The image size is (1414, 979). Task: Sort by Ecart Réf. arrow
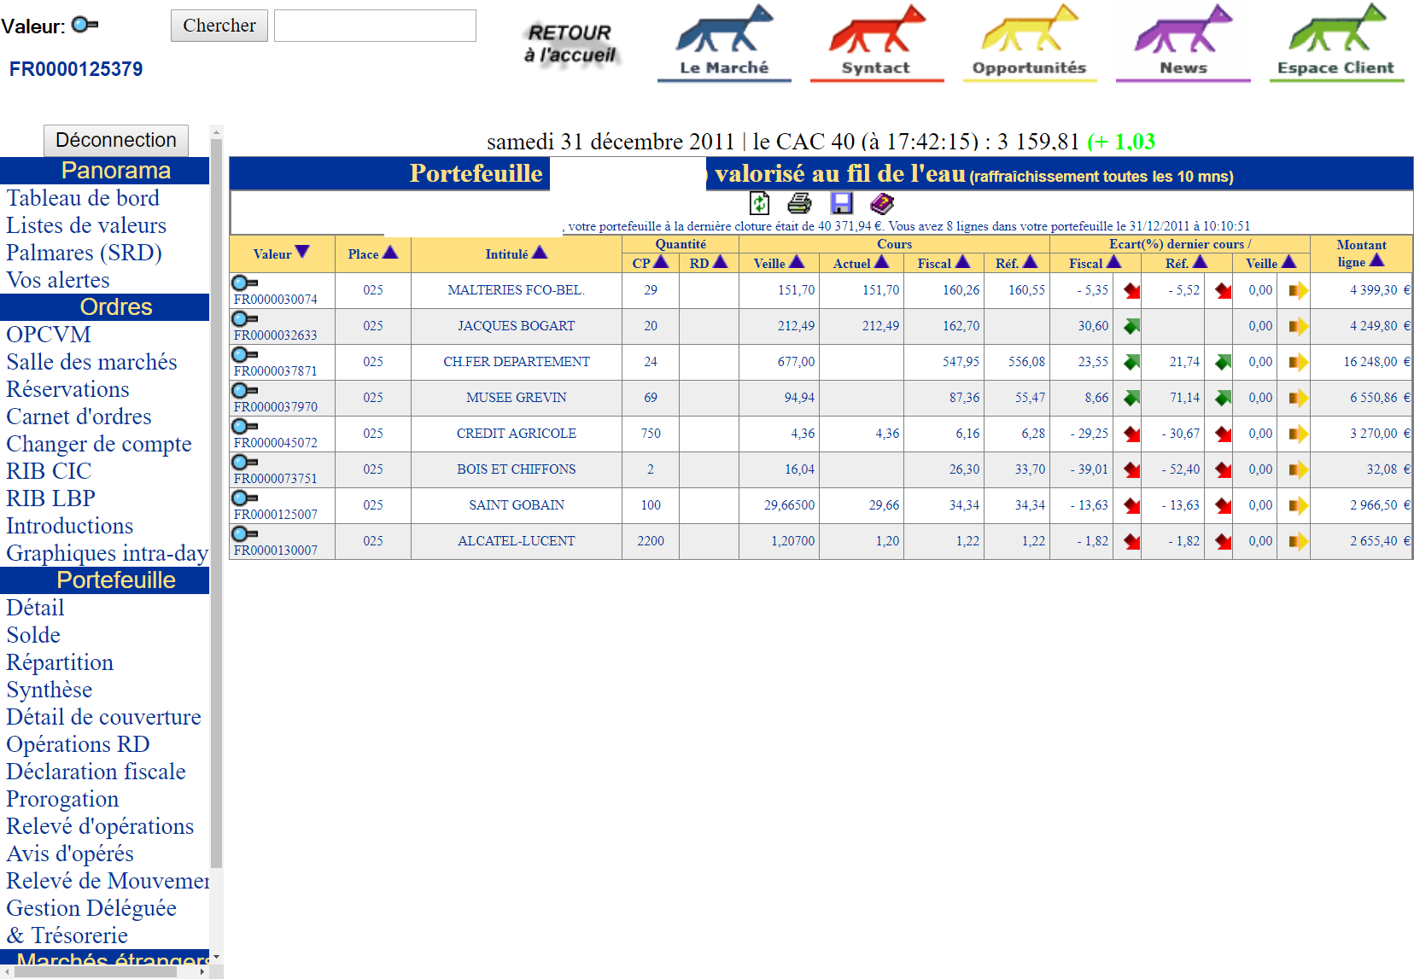click(1200, 262)
